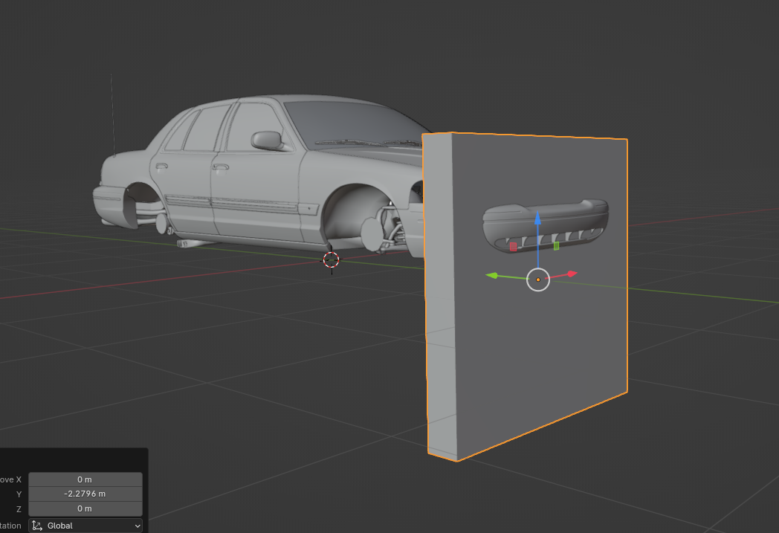Click the red X-axis gizmo arrow
Image resolution: width=779 pixels, height=533 pixels.
(x=572, y=274)
